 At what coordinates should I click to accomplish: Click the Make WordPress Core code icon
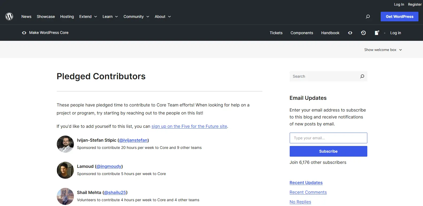click(x=24, y=33)
